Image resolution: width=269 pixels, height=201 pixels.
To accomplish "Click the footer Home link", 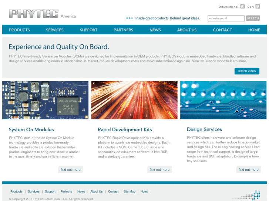I will [144, 191].
